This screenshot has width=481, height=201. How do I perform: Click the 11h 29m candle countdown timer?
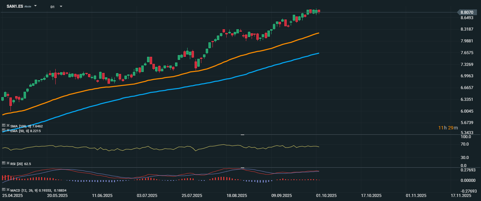[448, 128]
